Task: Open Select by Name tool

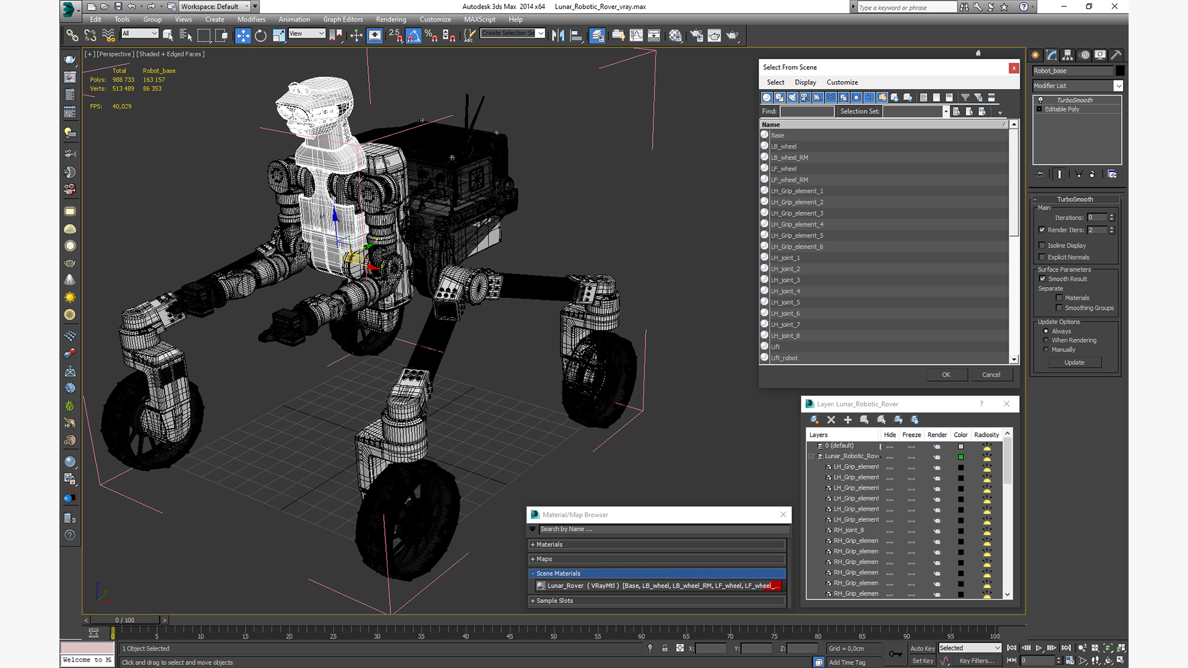Action: point(186,35)
